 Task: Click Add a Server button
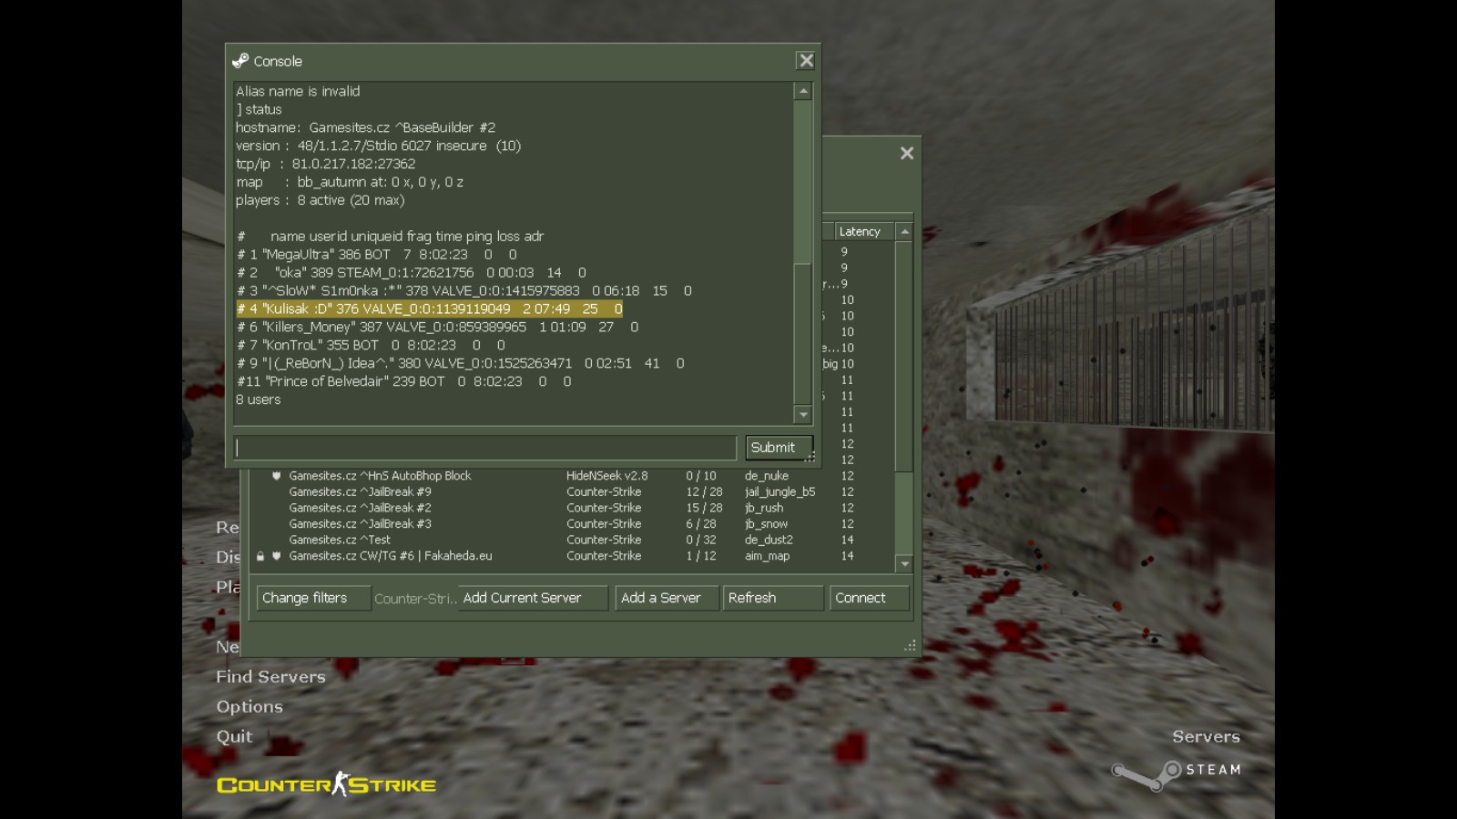667,598
